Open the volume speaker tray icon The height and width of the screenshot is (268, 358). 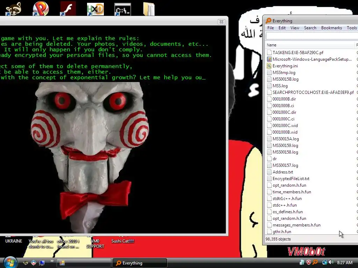(x=331, y=262)
